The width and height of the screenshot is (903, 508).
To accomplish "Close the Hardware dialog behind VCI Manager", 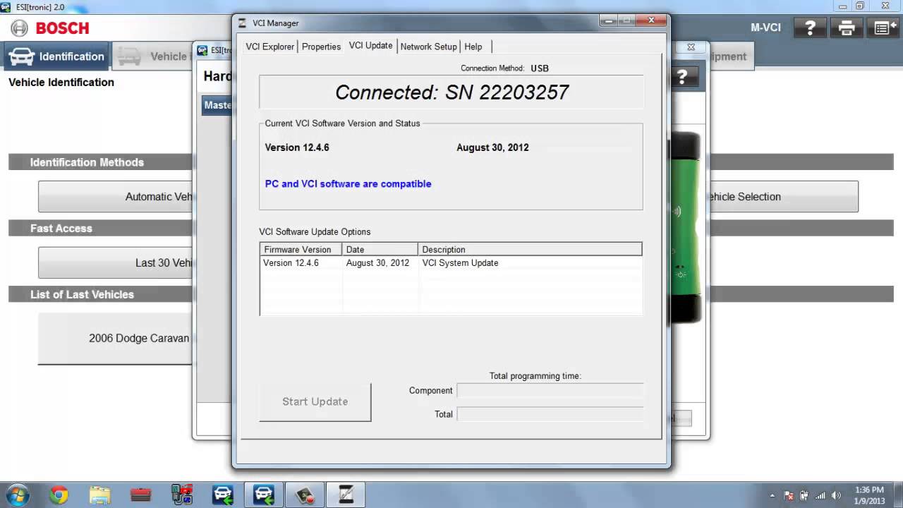I will click(x=691, y=47).
